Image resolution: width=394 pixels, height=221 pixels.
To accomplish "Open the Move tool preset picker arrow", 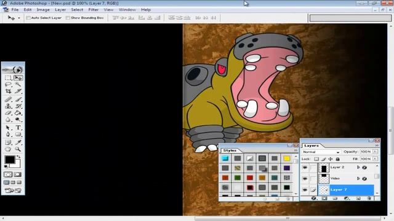I will point(19,18).
